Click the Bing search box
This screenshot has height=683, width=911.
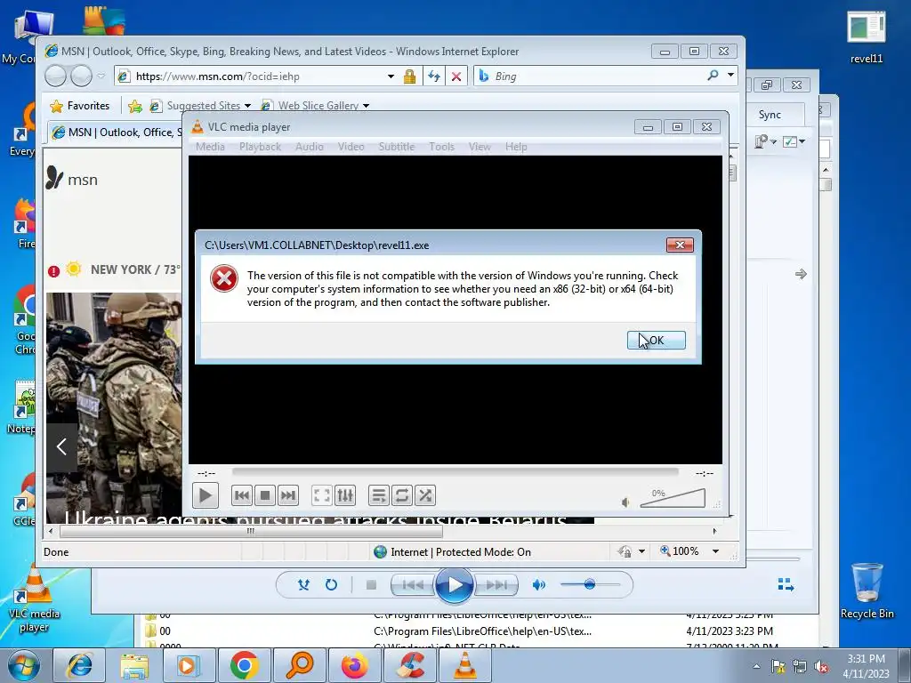click(593, 76)
